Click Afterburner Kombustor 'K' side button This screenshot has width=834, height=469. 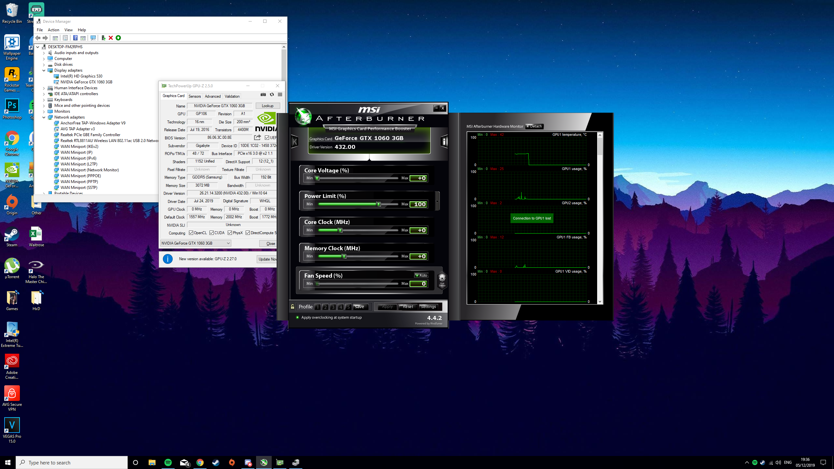(x=295, y=141)
